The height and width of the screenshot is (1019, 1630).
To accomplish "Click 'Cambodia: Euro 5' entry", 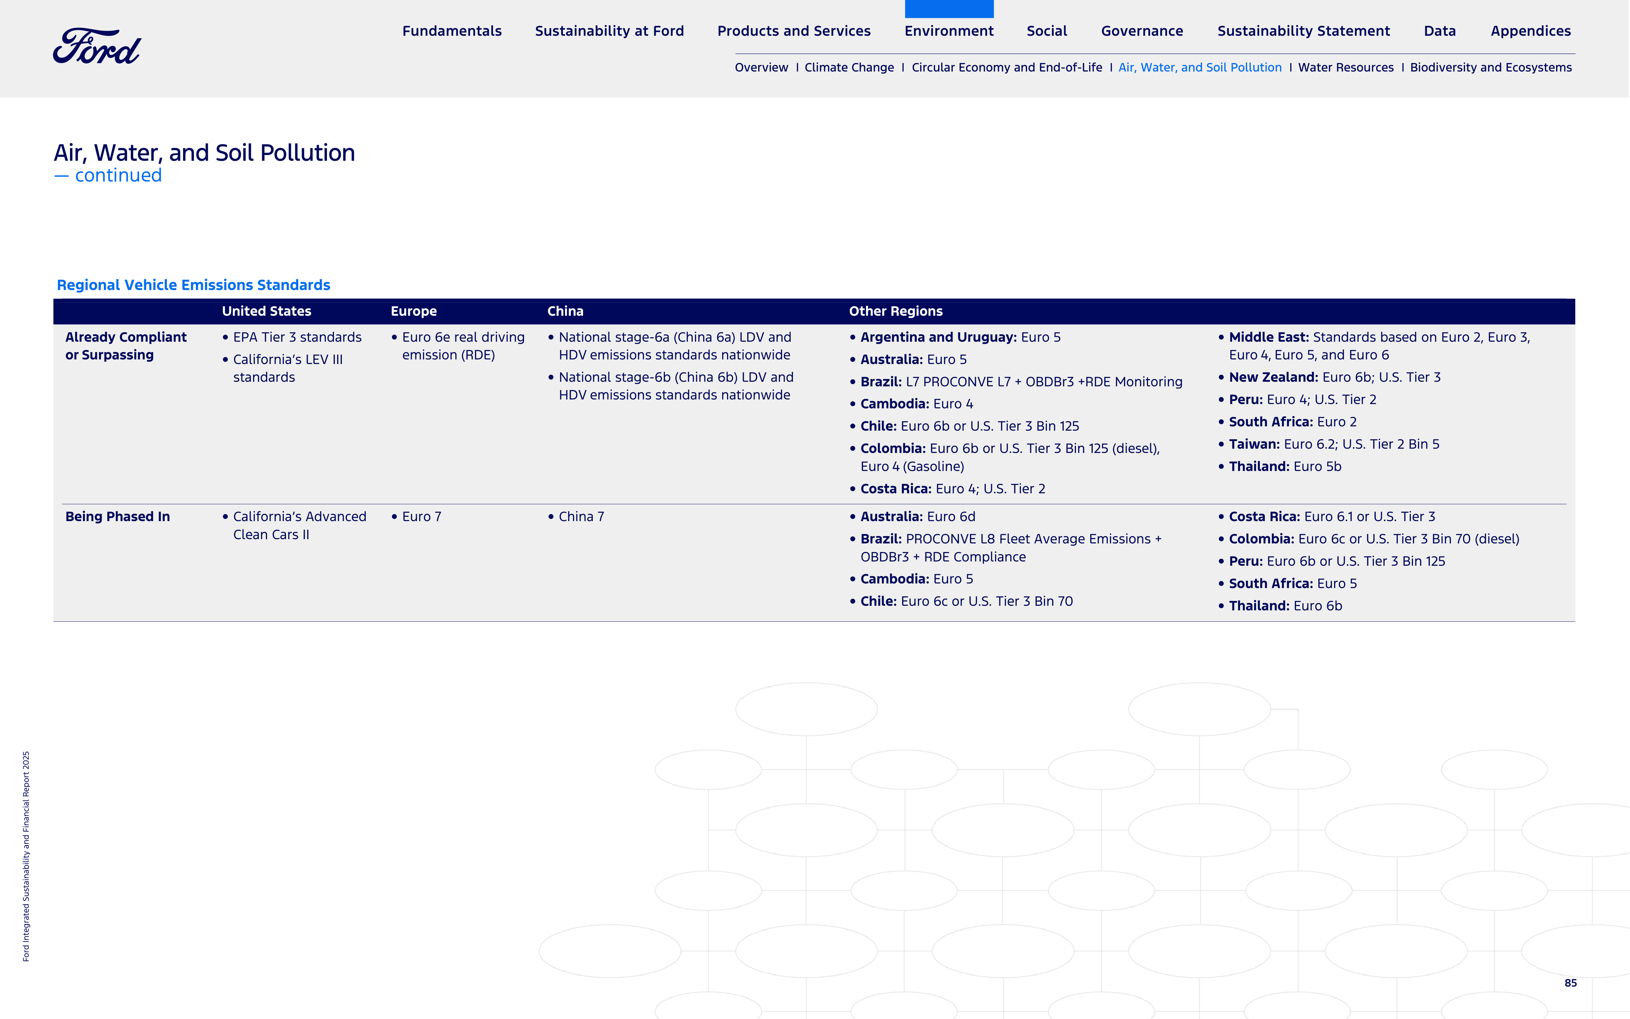I will (916, 579).
